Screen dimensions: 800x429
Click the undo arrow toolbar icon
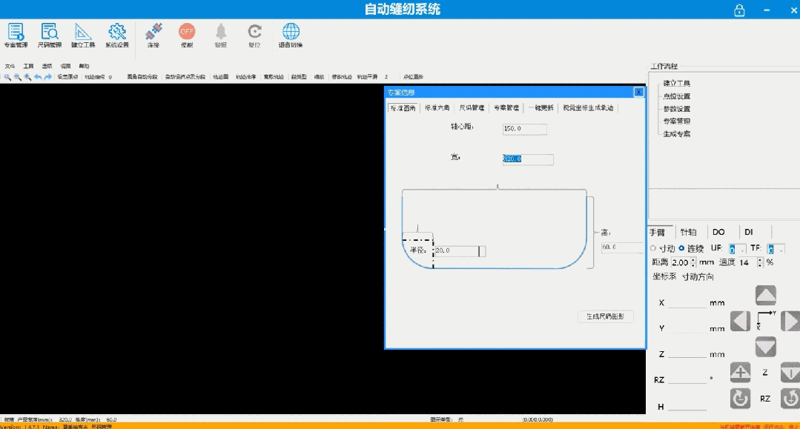tap(38, 77)
